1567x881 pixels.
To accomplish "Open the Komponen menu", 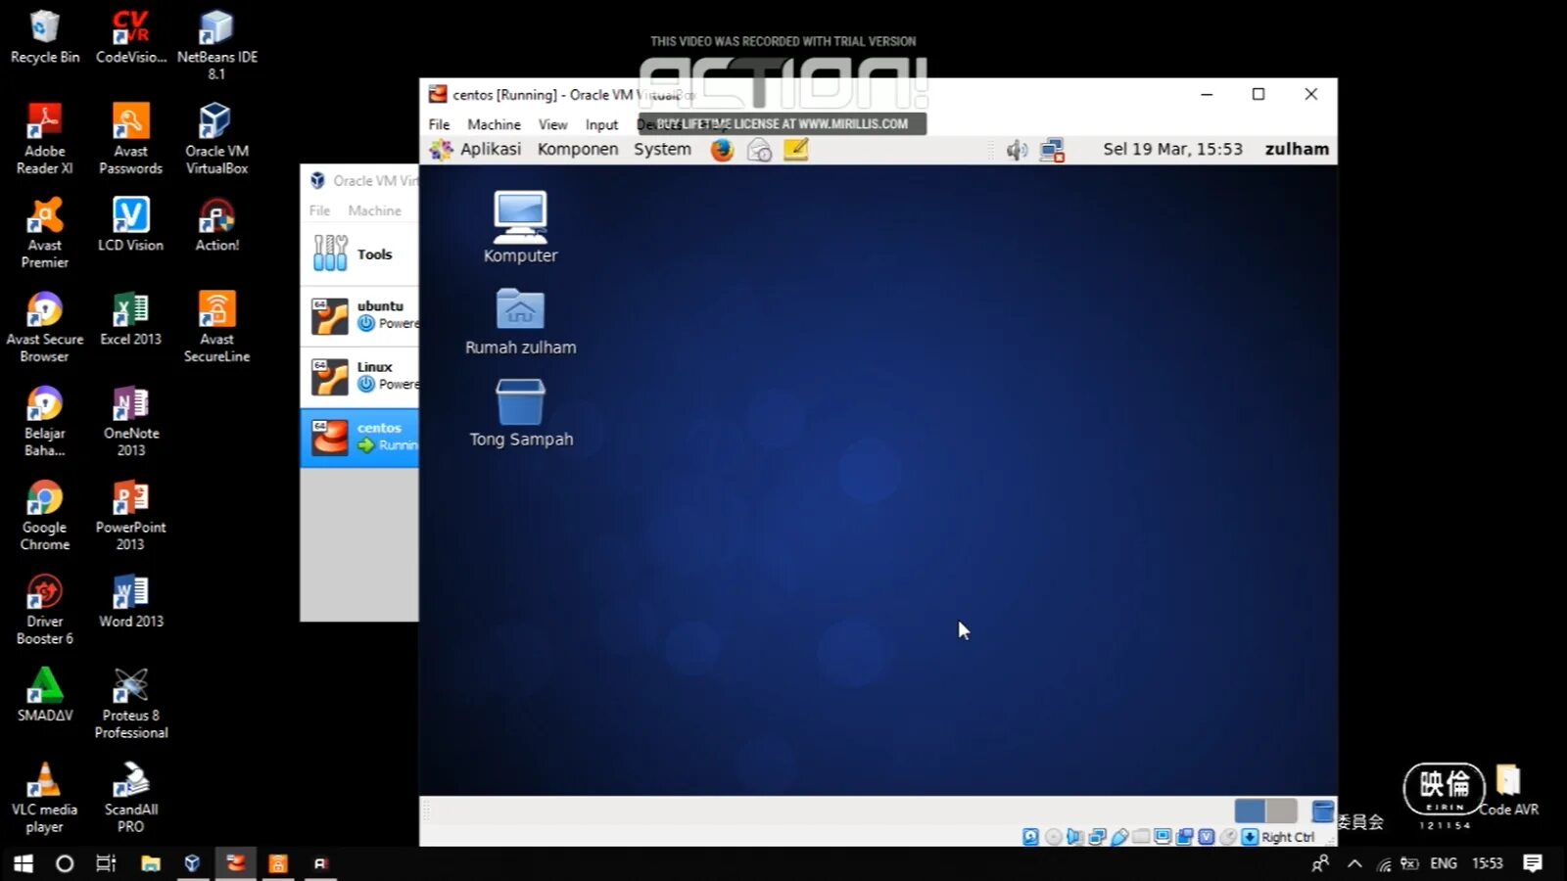I will pos(578,149).
